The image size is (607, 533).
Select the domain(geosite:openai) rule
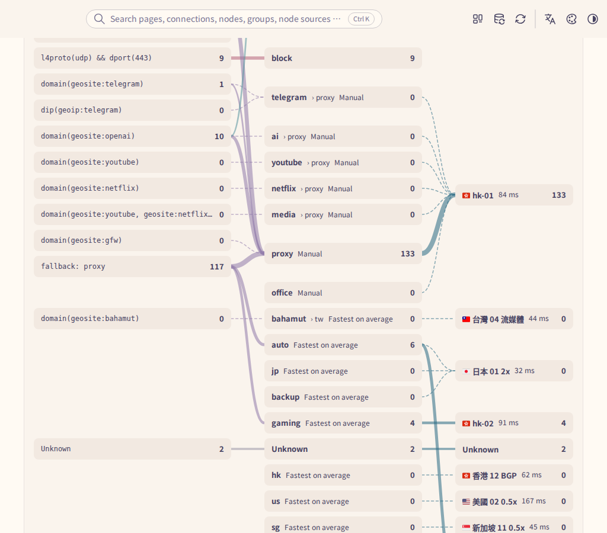pos(132,136)
